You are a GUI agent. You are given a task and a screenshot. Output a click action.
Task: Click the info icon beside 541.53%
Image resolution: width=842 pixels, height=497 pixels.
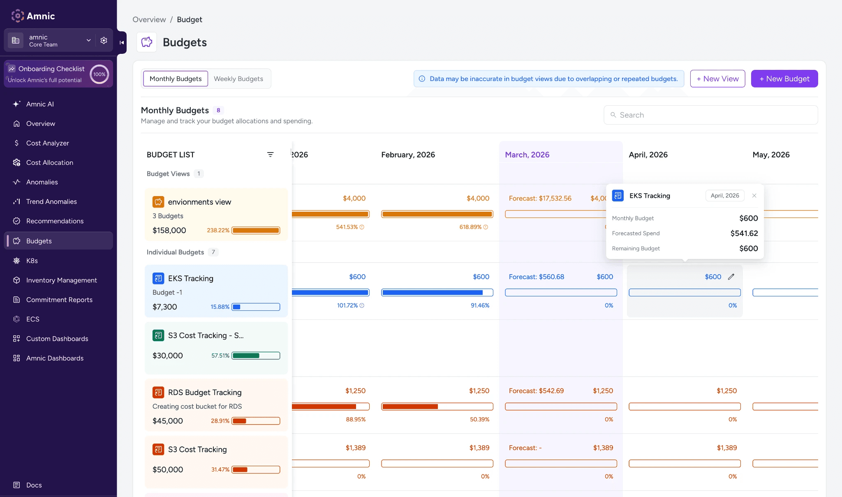[x=362, y=227]
